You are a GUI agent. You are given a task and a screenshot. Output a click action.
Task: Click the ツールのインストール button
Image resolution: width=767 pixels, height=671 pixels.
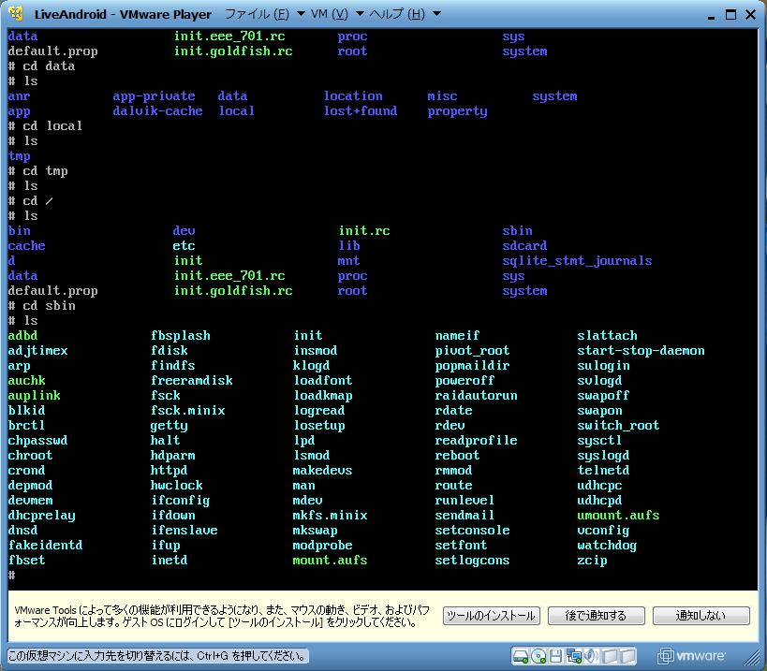[491, 616]
